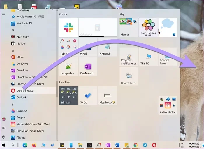Open Chrome from the taskbar
204x149 pixels.
tap(136, 145)
